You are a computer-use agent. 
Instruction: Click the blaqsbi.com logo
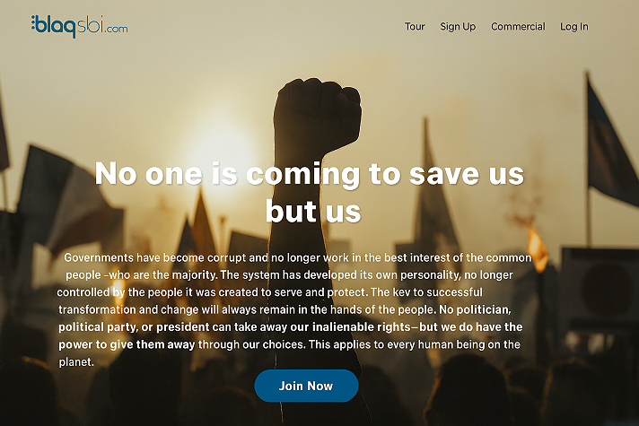[x=79, y=25]
